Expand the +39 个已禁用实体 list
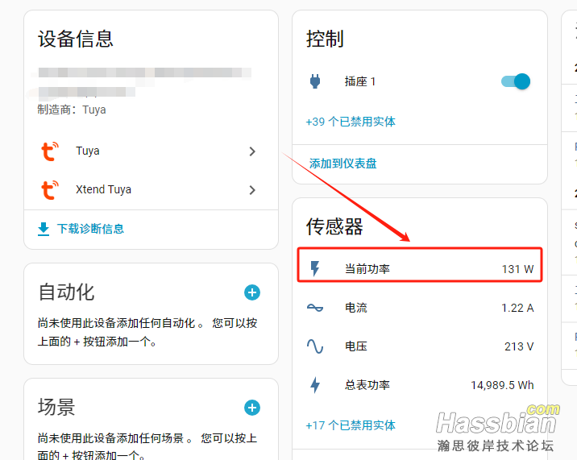The width and height of the screenshot is (577, 460). pos(351,122)
